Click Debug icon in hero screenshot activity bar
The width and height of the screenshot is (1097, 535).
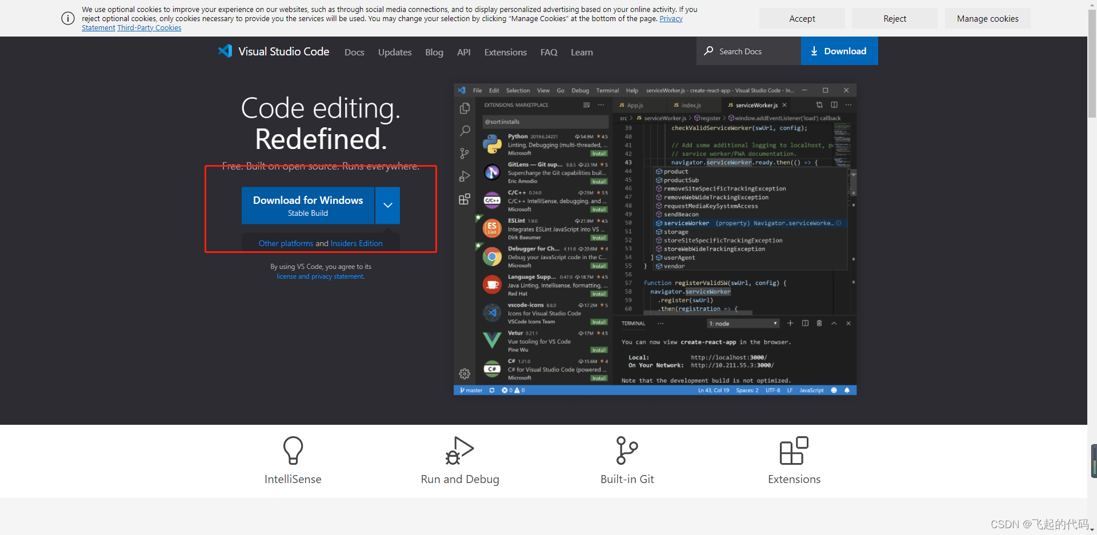465,176
